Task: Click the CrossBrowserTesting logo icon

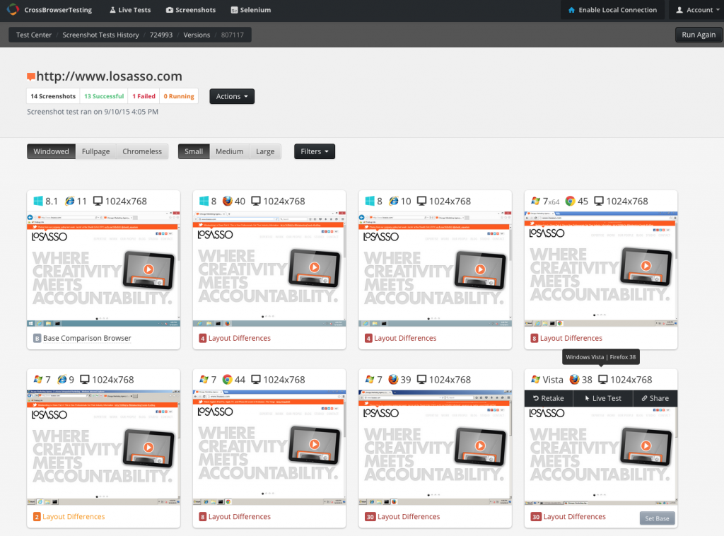Action: [x=13, y=9]
